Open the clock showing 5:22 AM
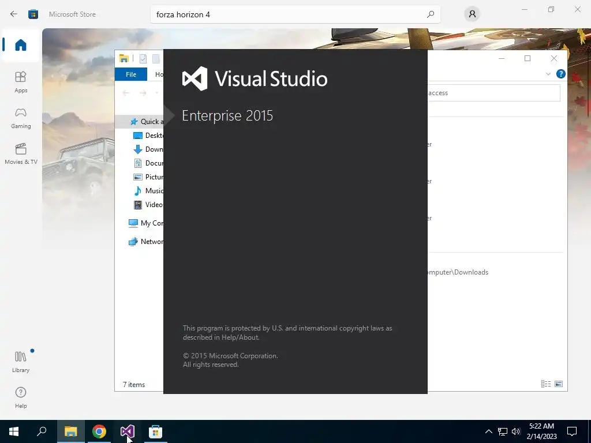 point(541,431)
